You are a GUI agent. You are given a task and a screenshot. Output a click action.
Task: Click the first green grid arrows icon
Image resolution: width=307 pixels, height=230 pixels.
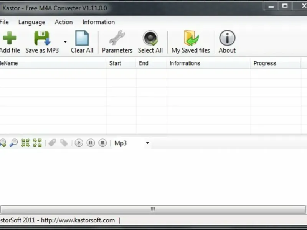(25, 143)
